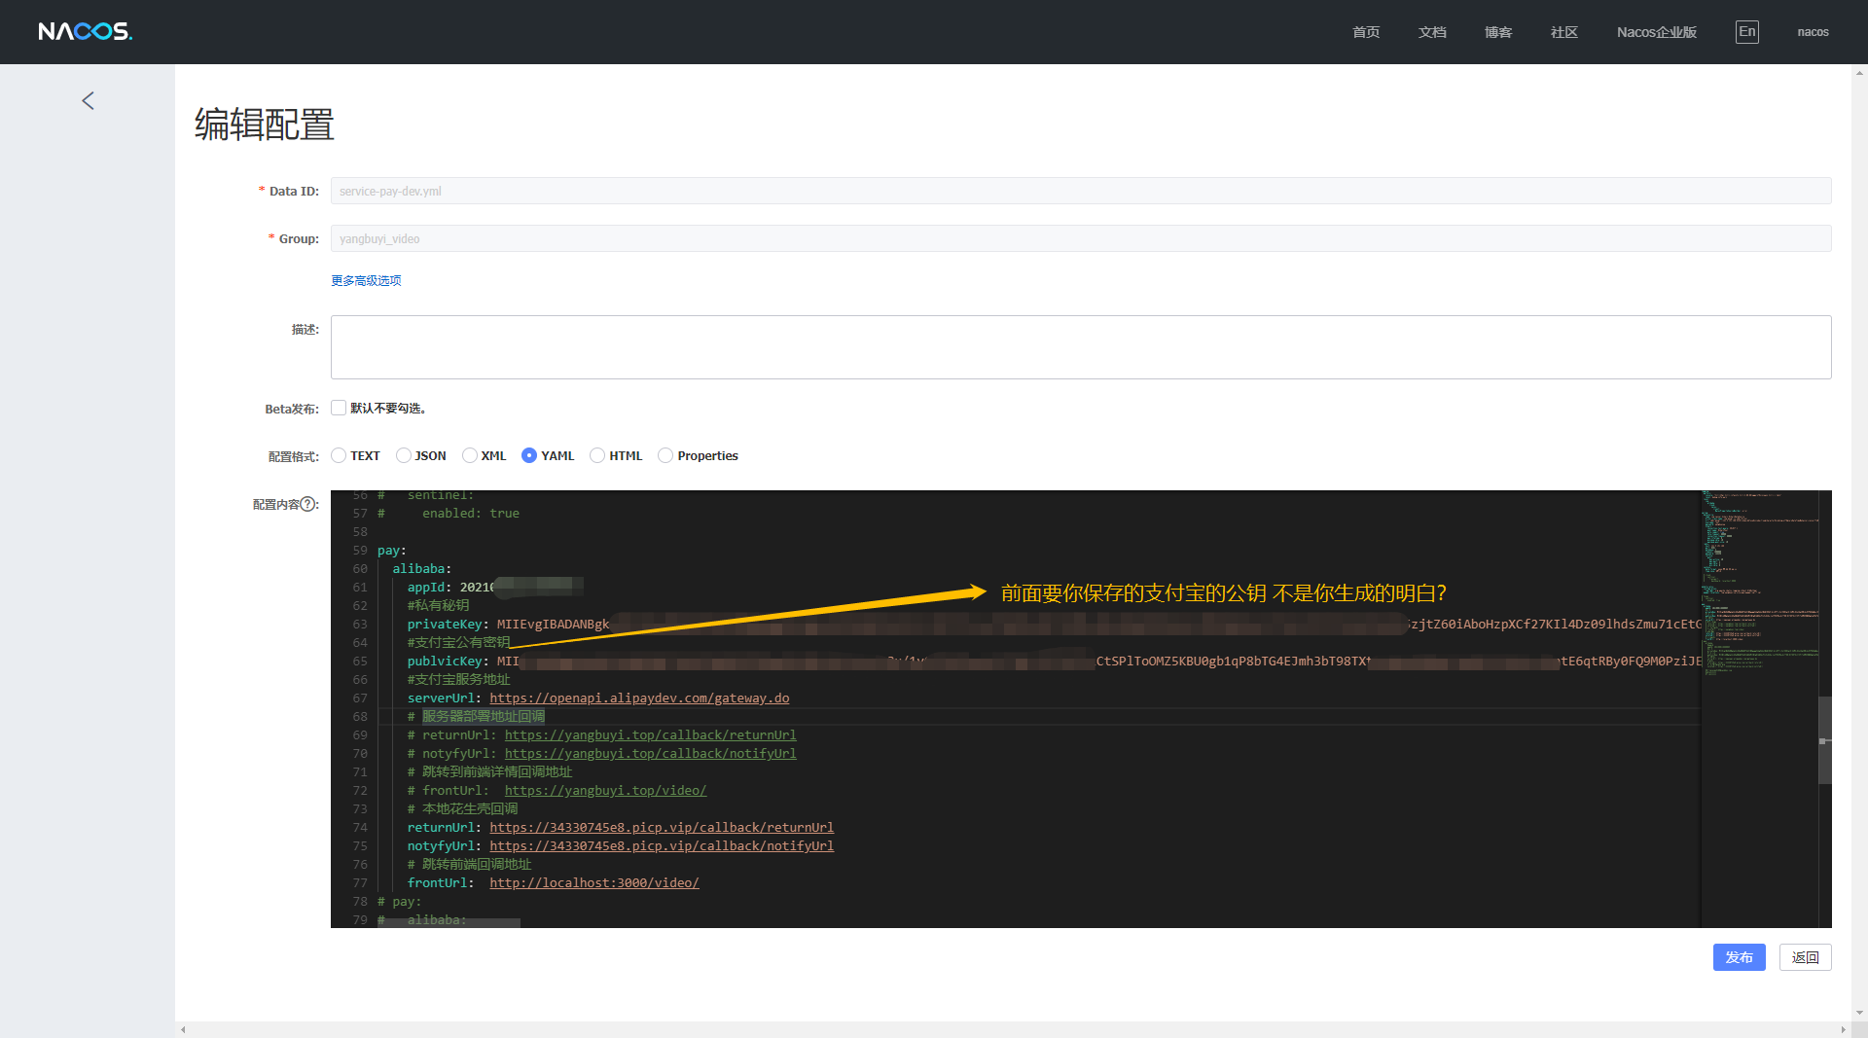Viewport: 1868px width, 1038px height.
Task: Click the horizontal scroll-right arrow
Action: [x=1843, y=1029]
